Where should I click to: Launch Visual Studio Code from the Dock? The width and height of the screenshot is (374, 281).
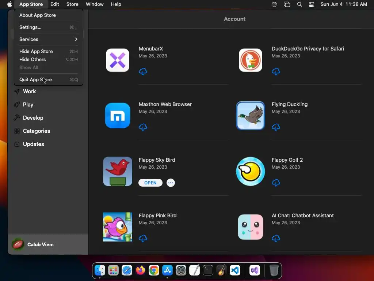coord(235,270)
